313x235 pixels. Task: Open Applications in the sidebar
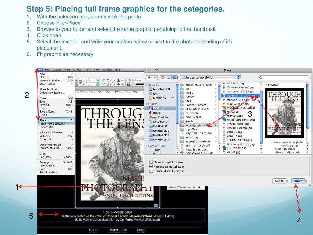160,117
